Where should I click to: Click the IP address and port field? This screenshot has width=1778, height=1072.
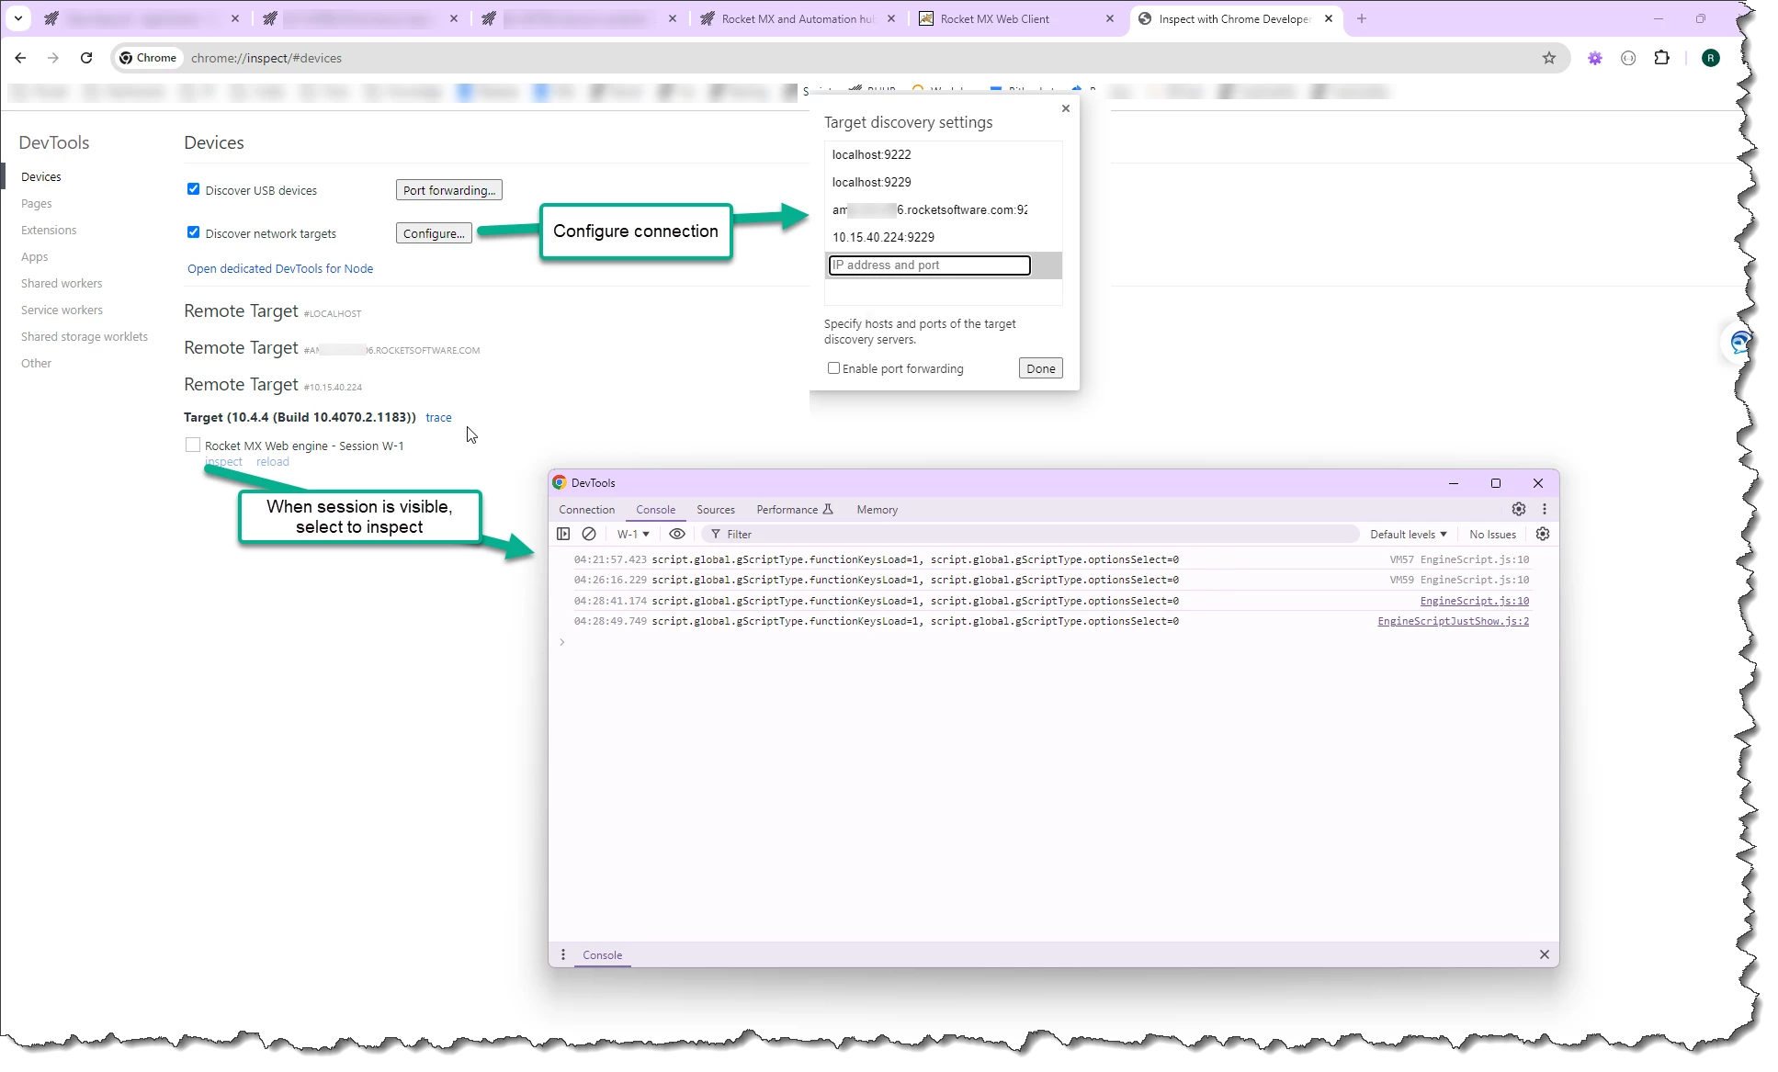point(929,265)
